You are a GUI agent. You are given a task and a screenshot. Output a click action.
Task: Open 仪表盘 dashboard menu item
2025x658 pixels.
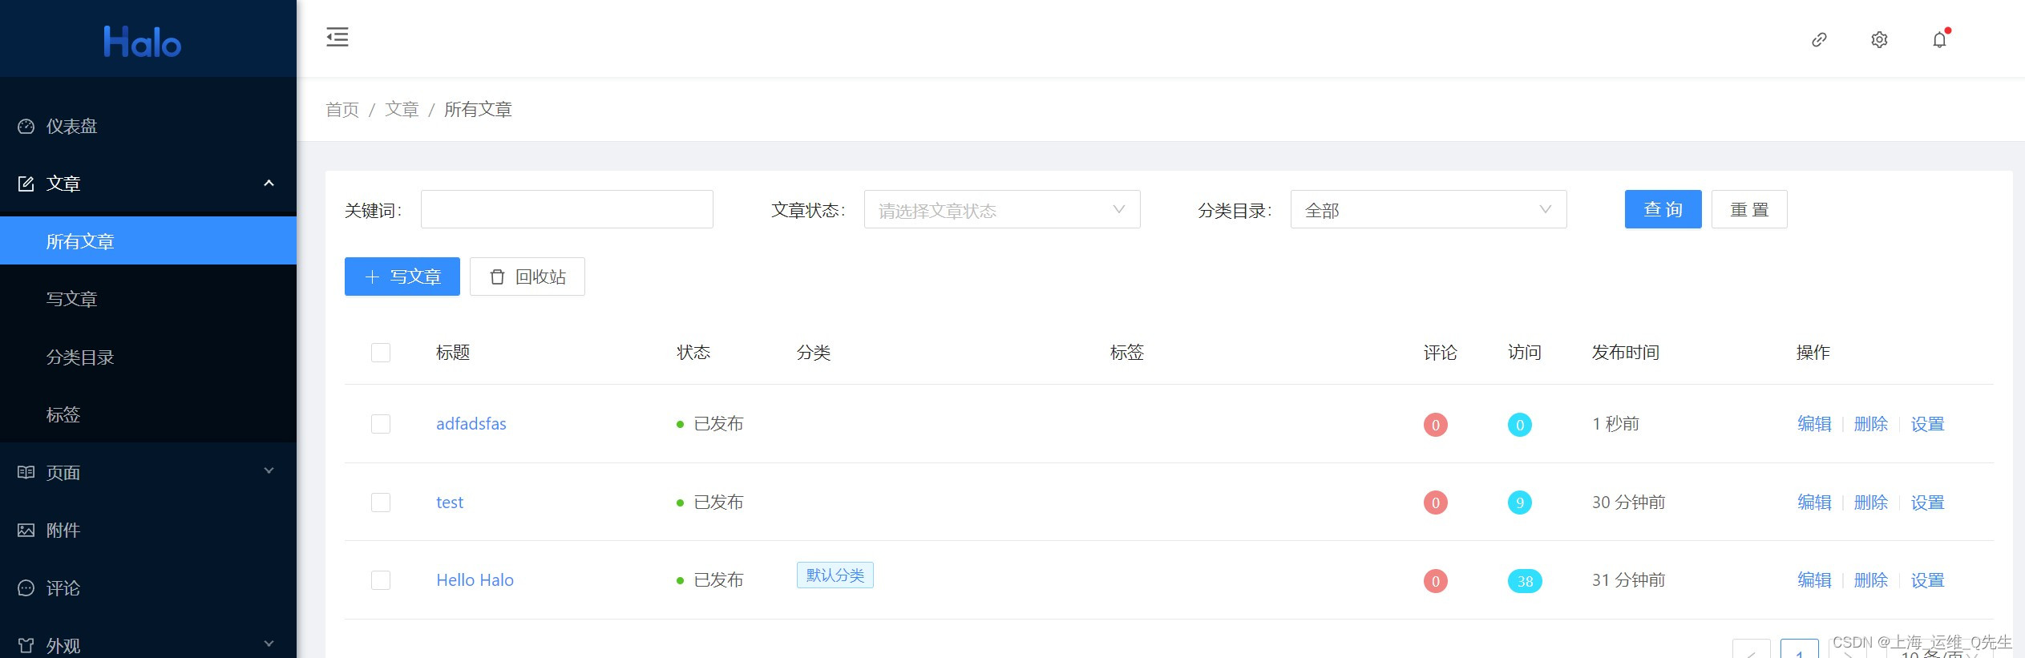[148, 126]
